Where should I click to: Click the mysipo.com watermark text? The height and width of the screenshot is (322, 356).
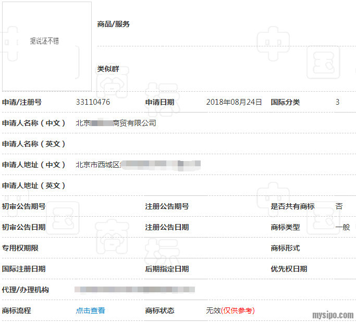[333, 315]
